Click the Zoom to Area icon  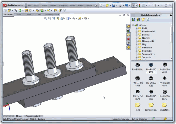(x=50, y=18)
